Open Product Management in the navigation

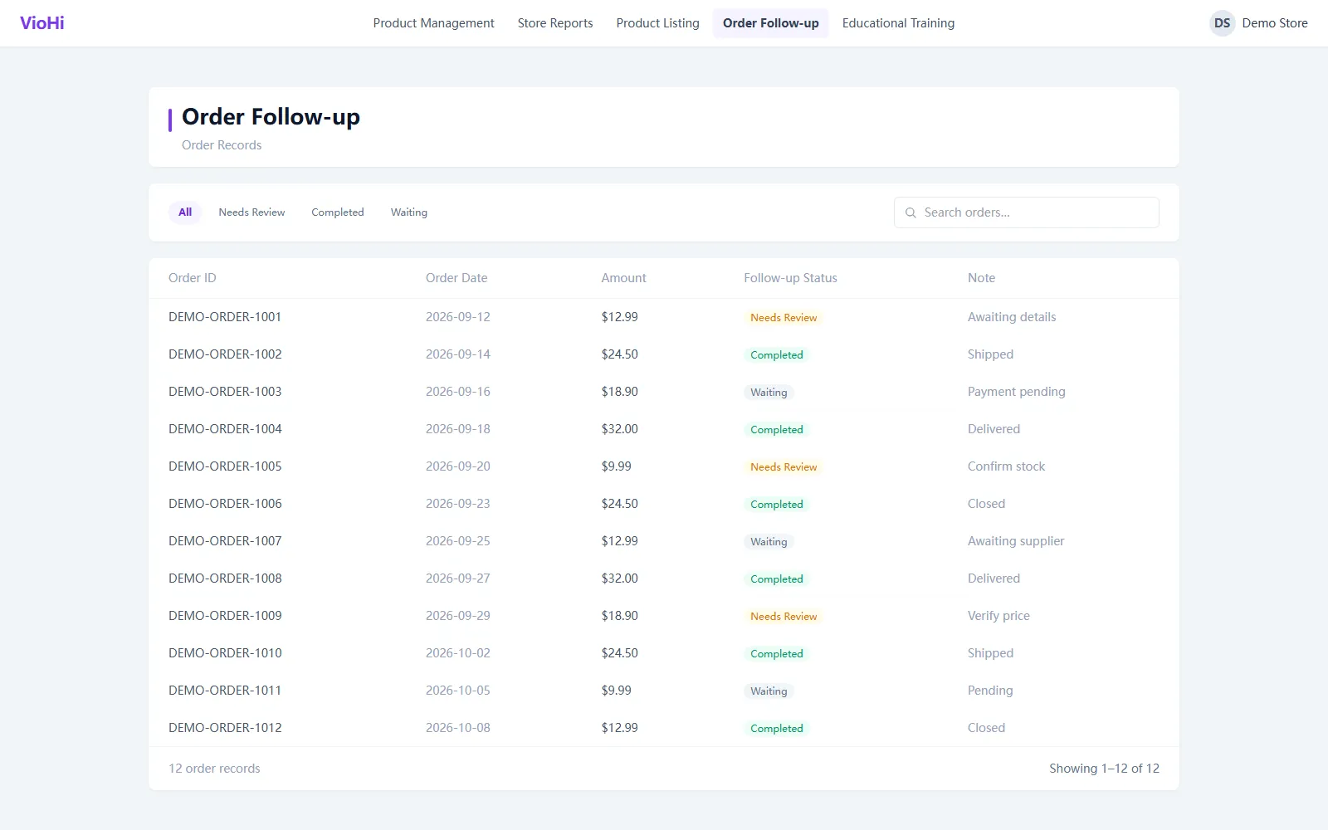pos(433,23)
